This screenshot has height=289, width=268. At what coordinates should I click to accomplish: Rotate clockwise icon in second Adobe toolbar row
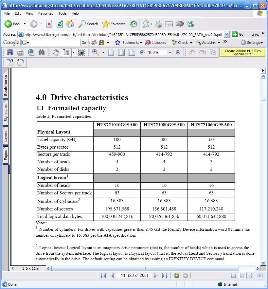pyautogui.click(x=10, y=62)
